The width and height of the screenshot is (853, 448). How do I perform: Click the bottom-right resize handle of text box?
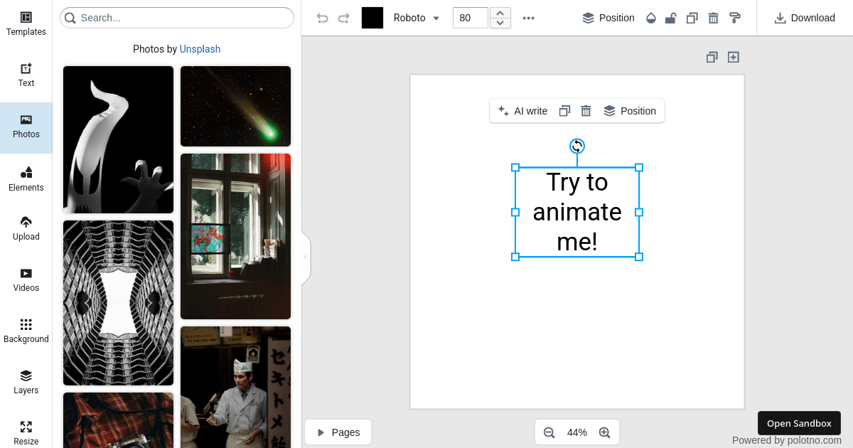point(639,257)
